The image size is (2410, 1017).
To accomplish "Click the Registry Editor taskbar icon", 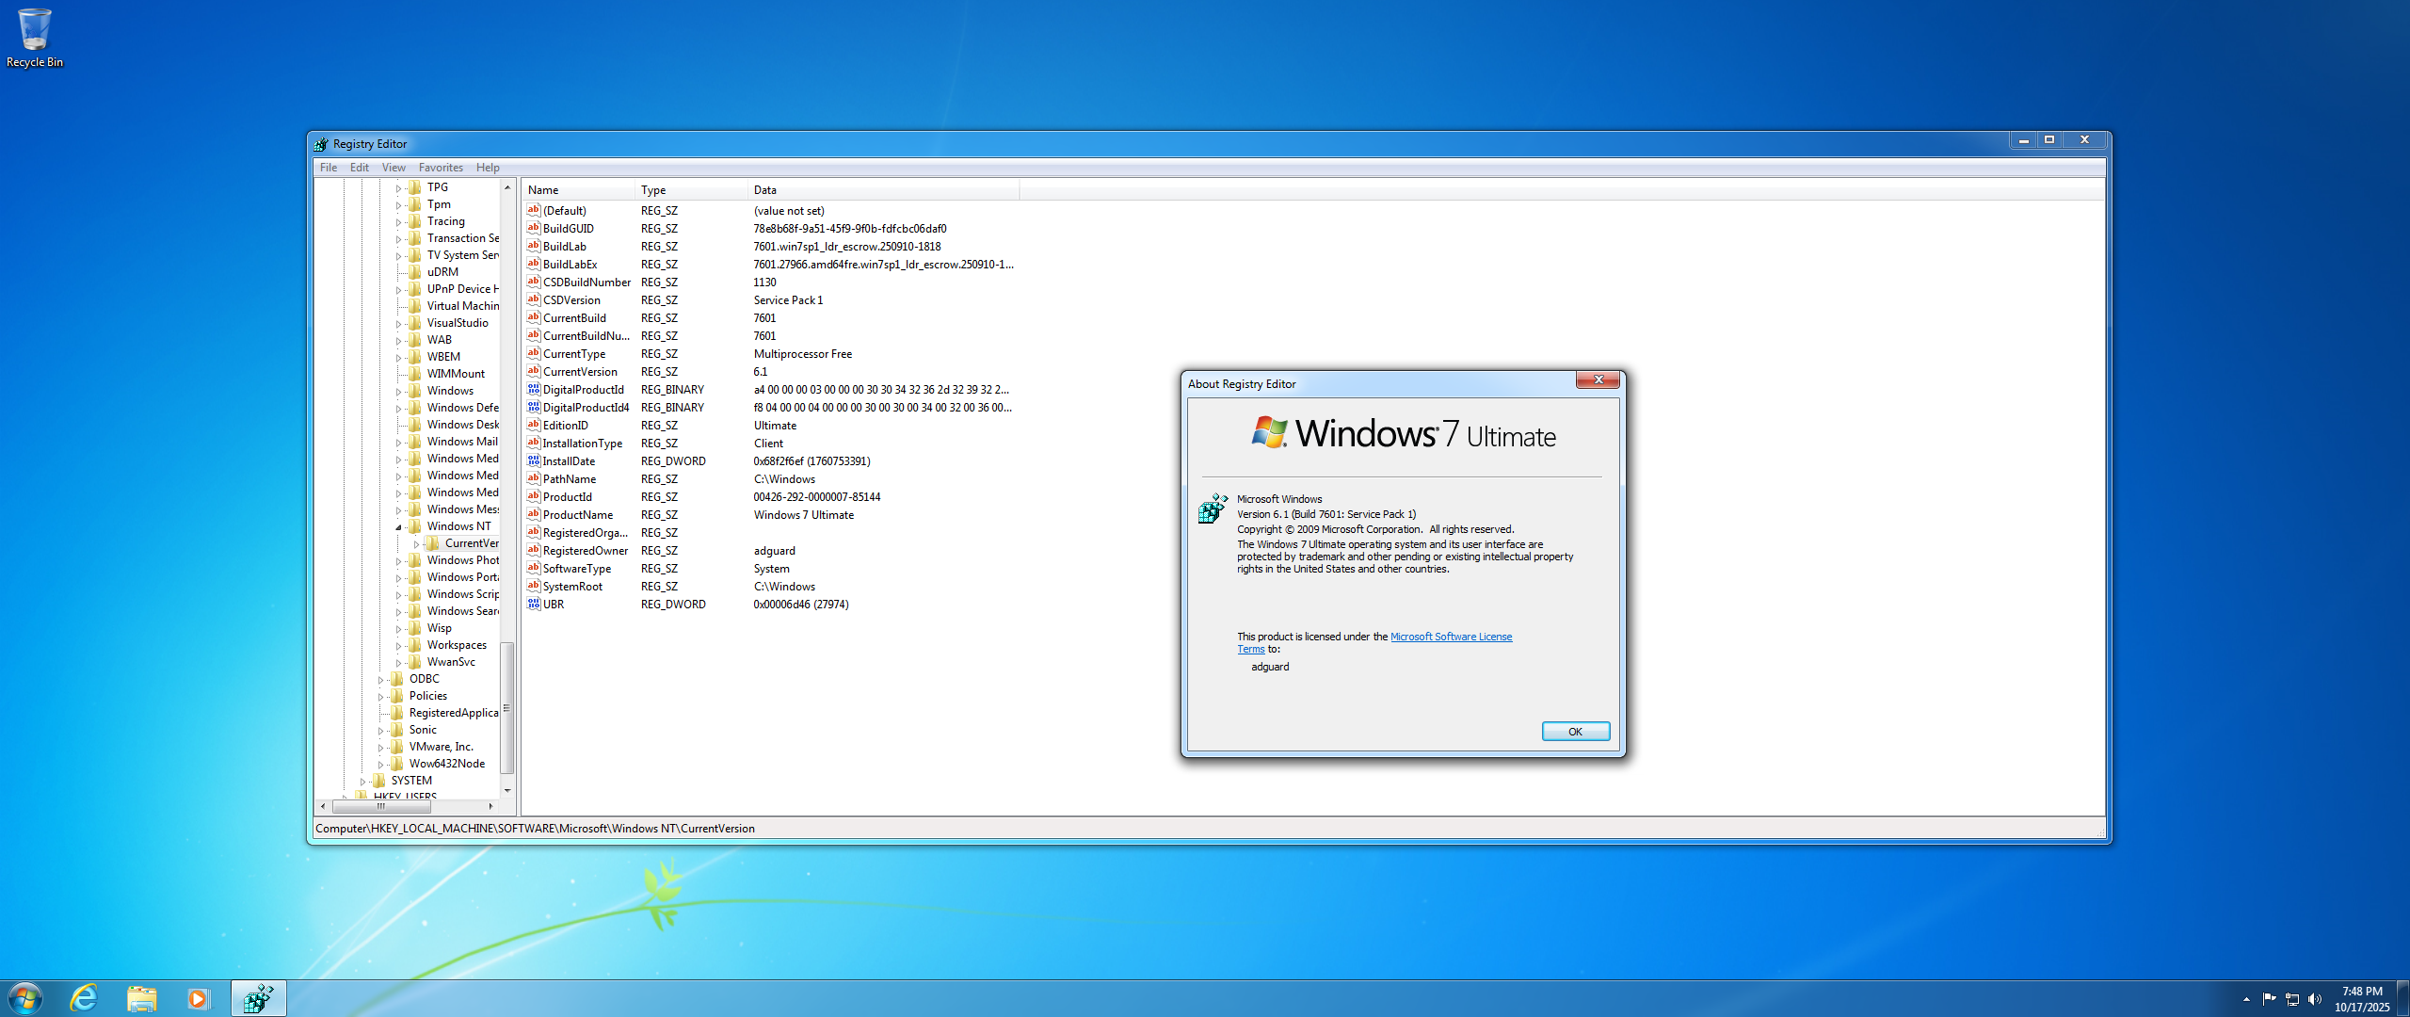I will [258, 998].
